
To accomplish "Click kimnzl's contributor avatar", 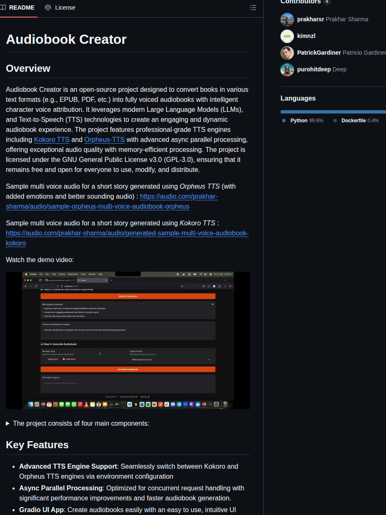I will click(x=287, y=36).
